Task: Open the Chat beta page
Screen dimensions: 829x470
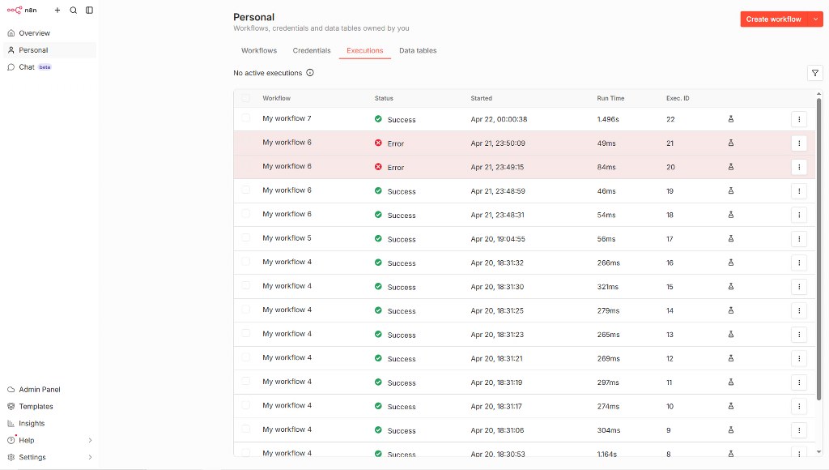Action: coord(49,66)
